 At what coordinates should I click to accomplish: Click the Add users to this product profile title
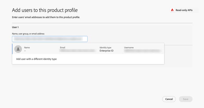45,10
